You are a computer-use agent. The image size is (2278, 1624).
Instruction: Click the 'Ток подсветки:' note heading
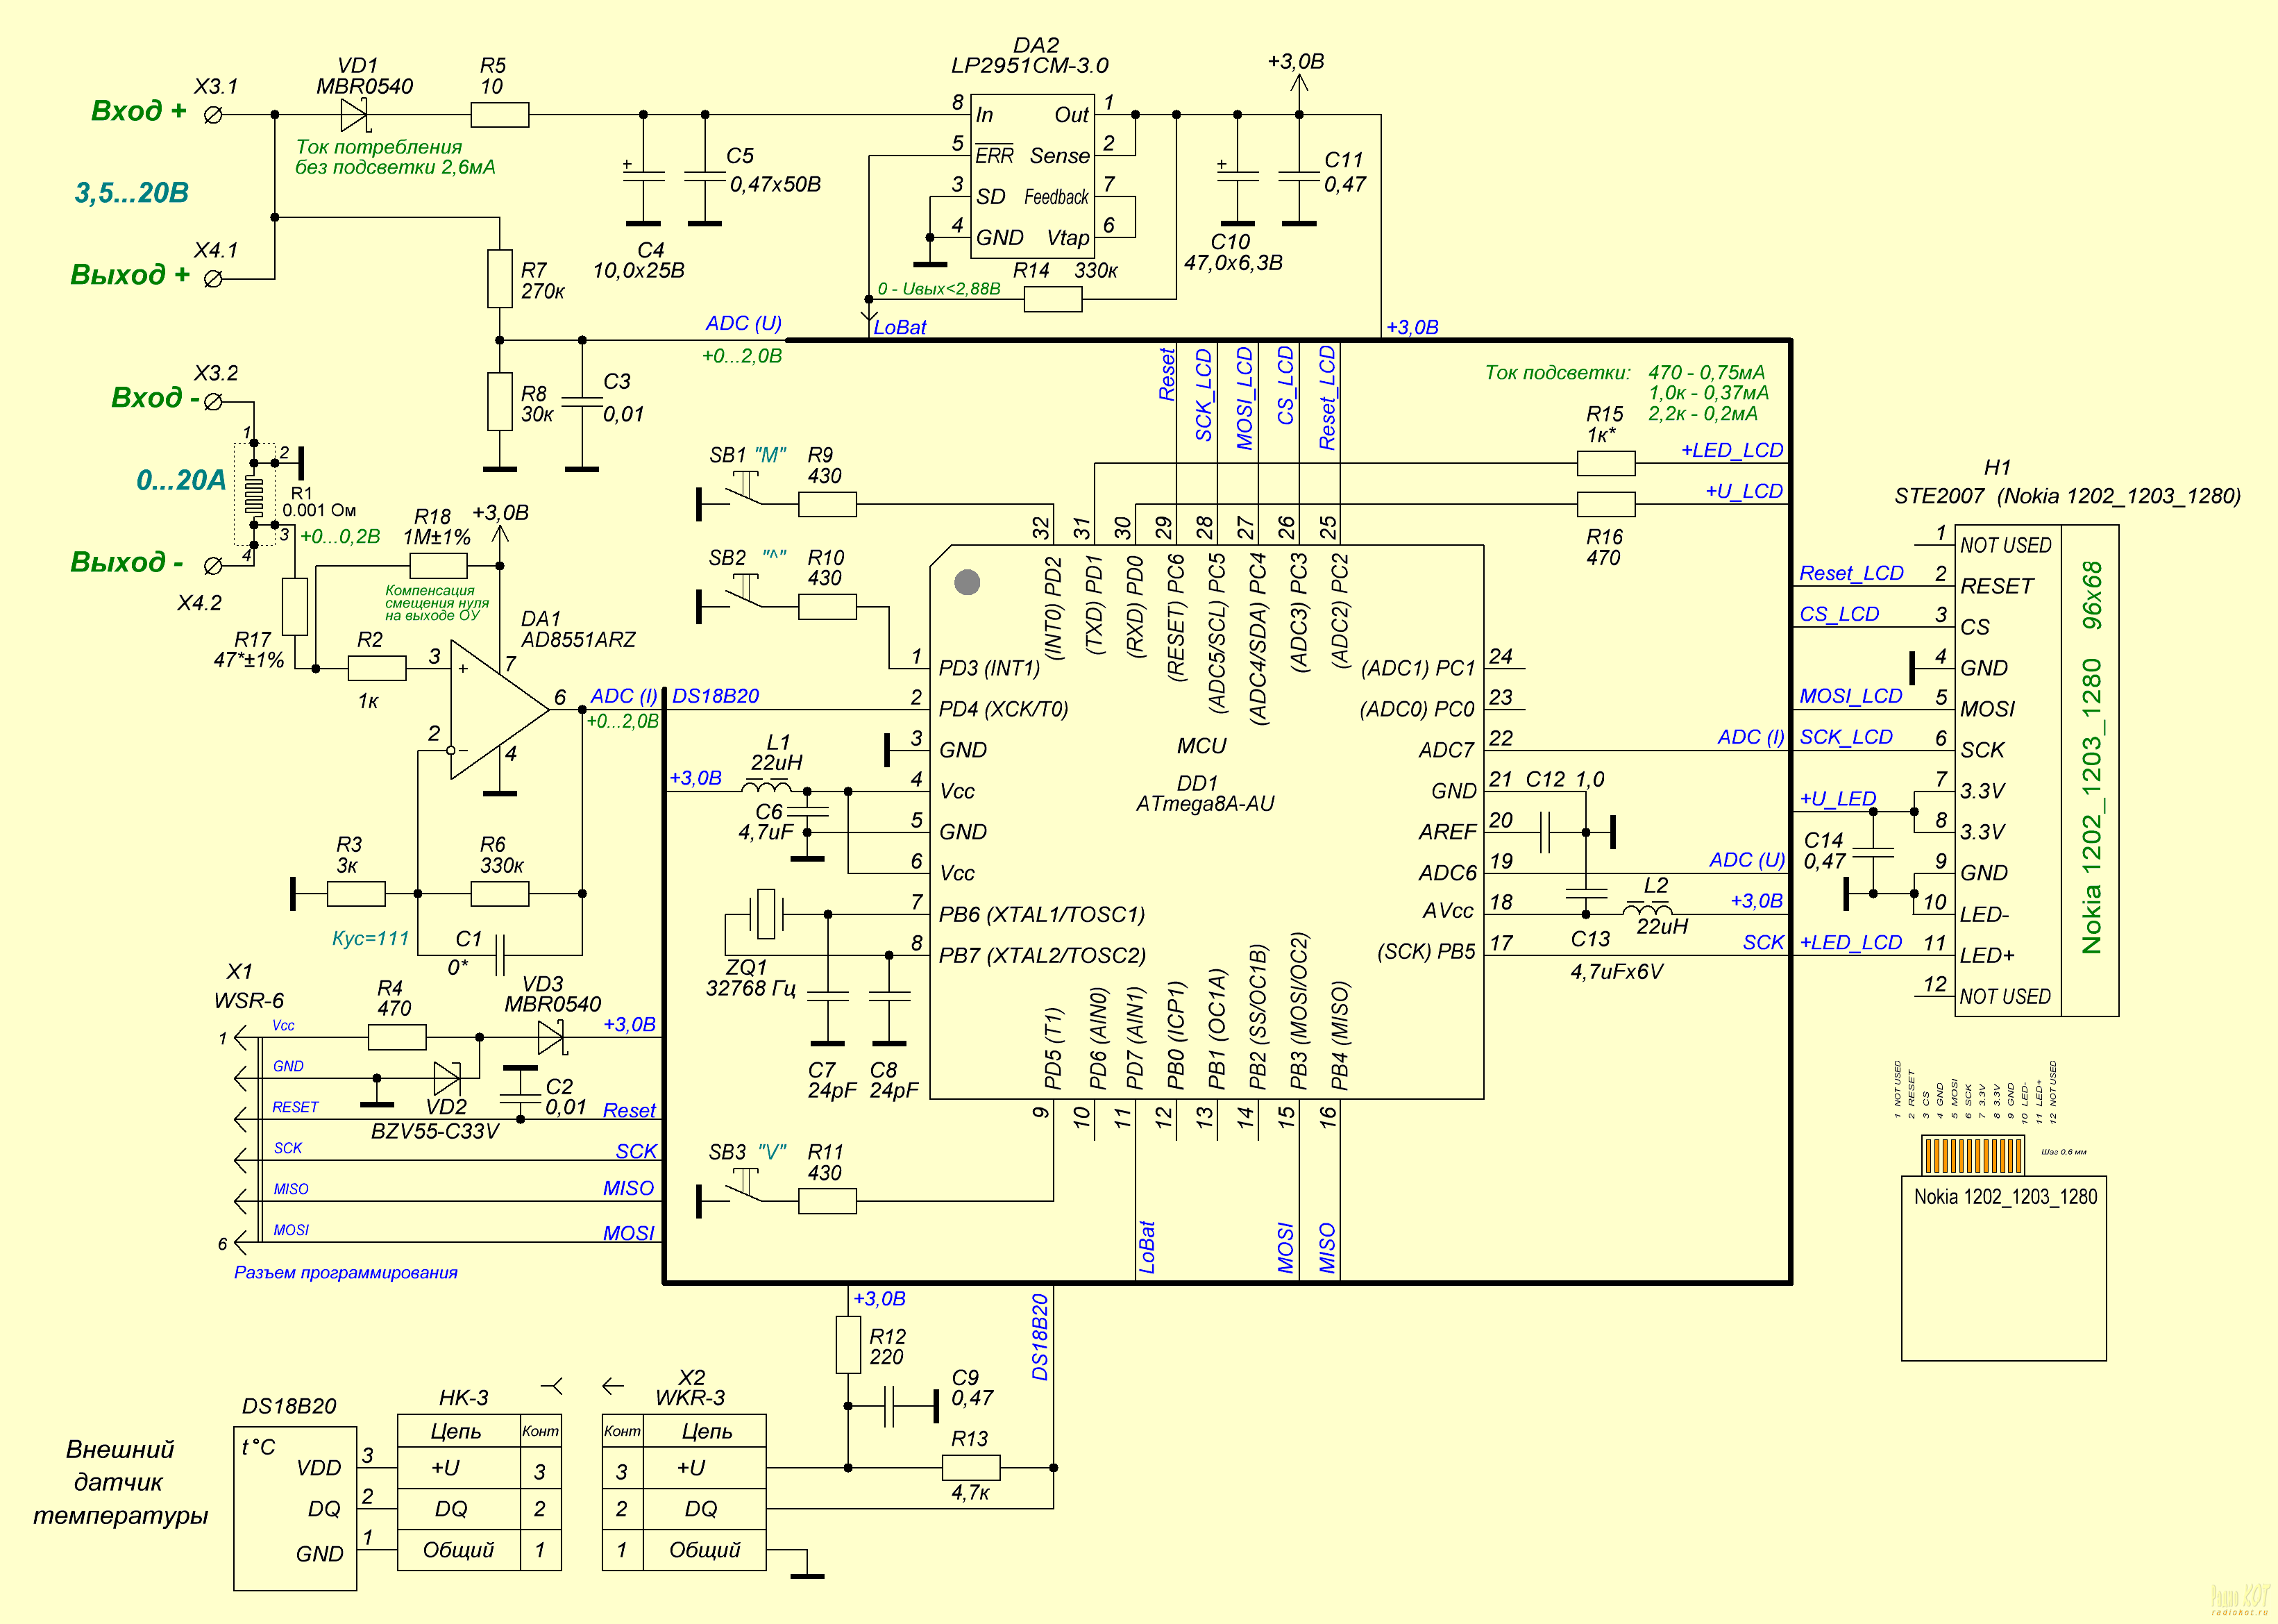(1558, 373)
